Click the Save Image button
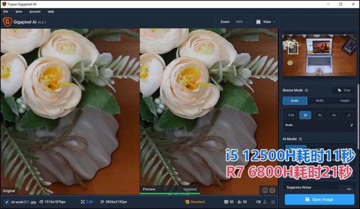Viewport: 360px width, 209px height. tap(319, 199)
